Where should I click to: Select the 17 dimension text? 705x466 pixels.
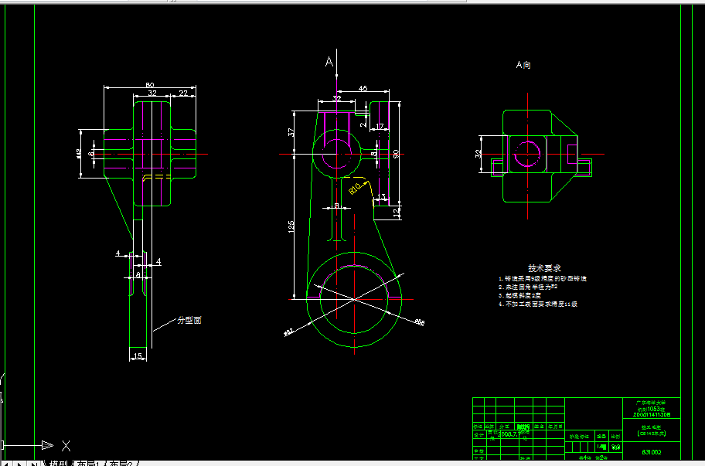tap(380, 126)
